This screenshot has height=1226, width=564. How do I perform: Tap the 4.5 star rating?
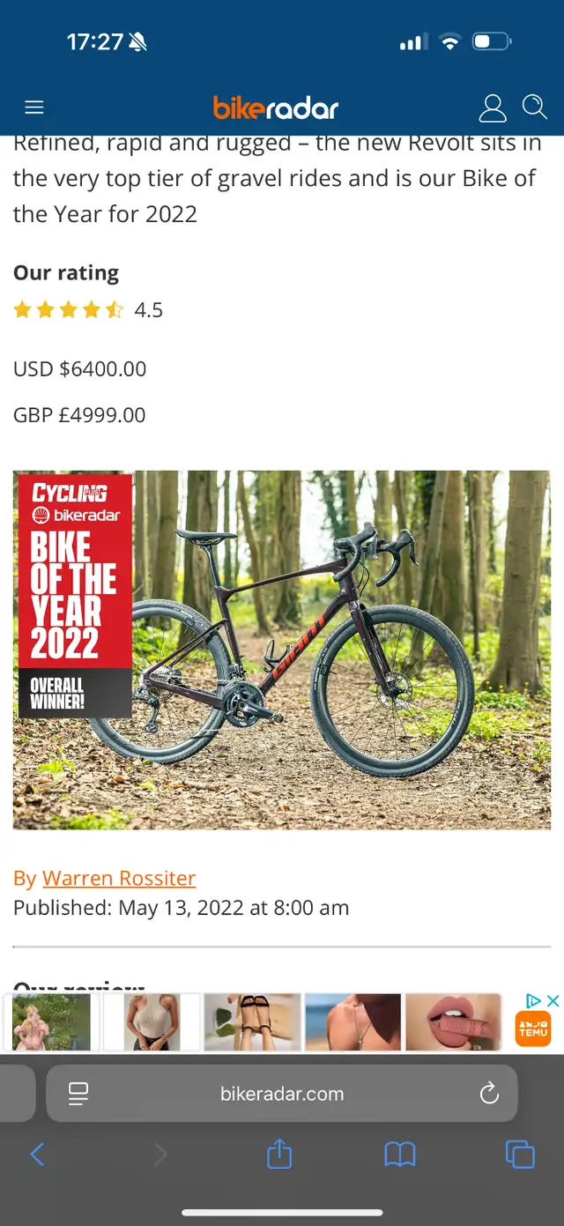(88, 309)
